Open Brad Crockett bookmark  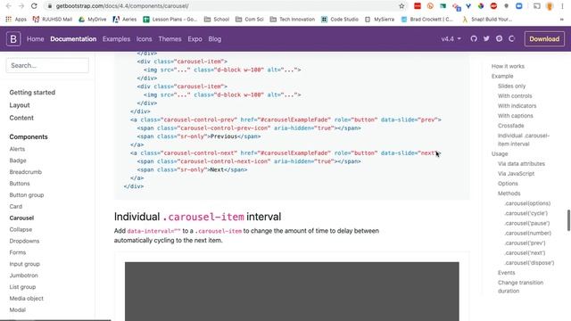[x=427, y=20]
